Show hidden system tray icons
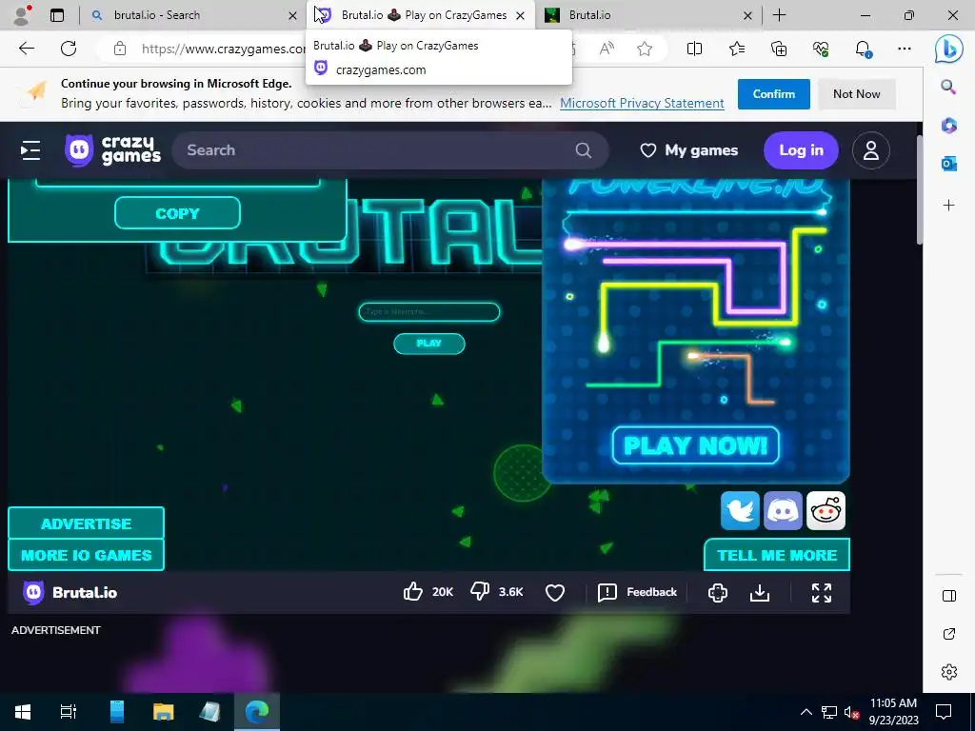 click(806, 712)
